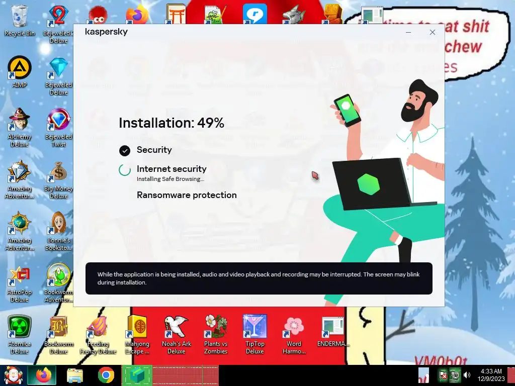Click the Bejeweled Deluxe blue gem icon
515x386 pixels.
[58, 67]
